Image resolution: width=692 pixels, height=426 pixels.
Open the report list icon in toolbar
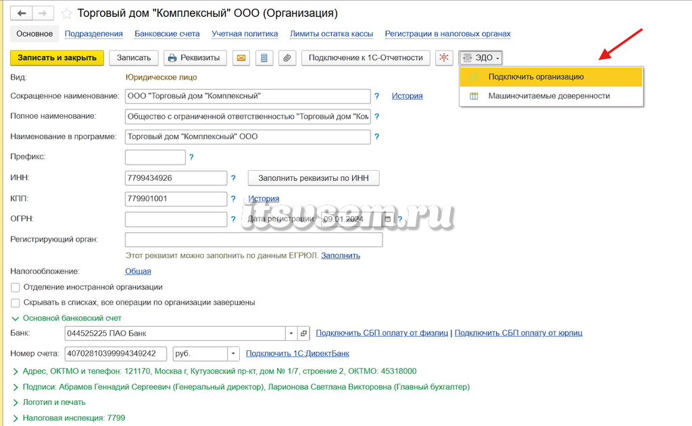tap(264, 58)
